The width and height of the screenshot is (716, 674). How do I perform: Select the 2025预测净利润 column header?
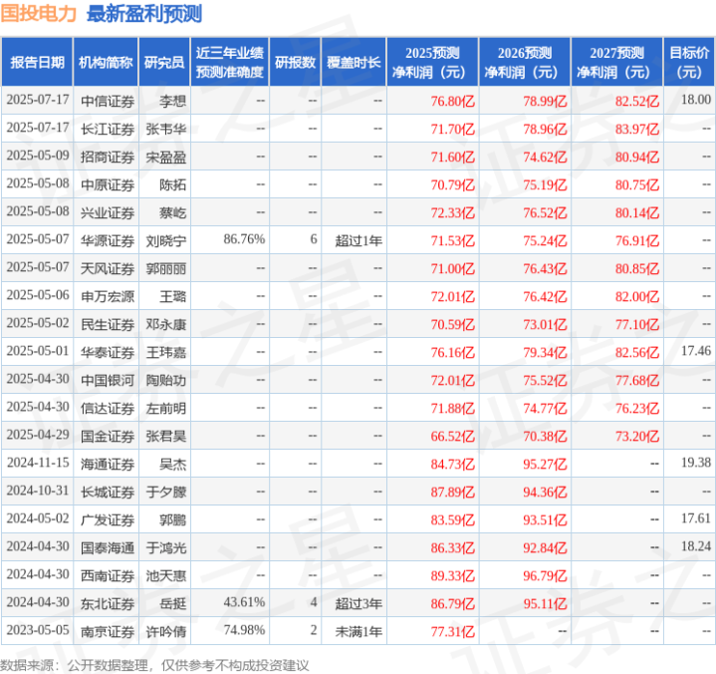click(432, 62)
